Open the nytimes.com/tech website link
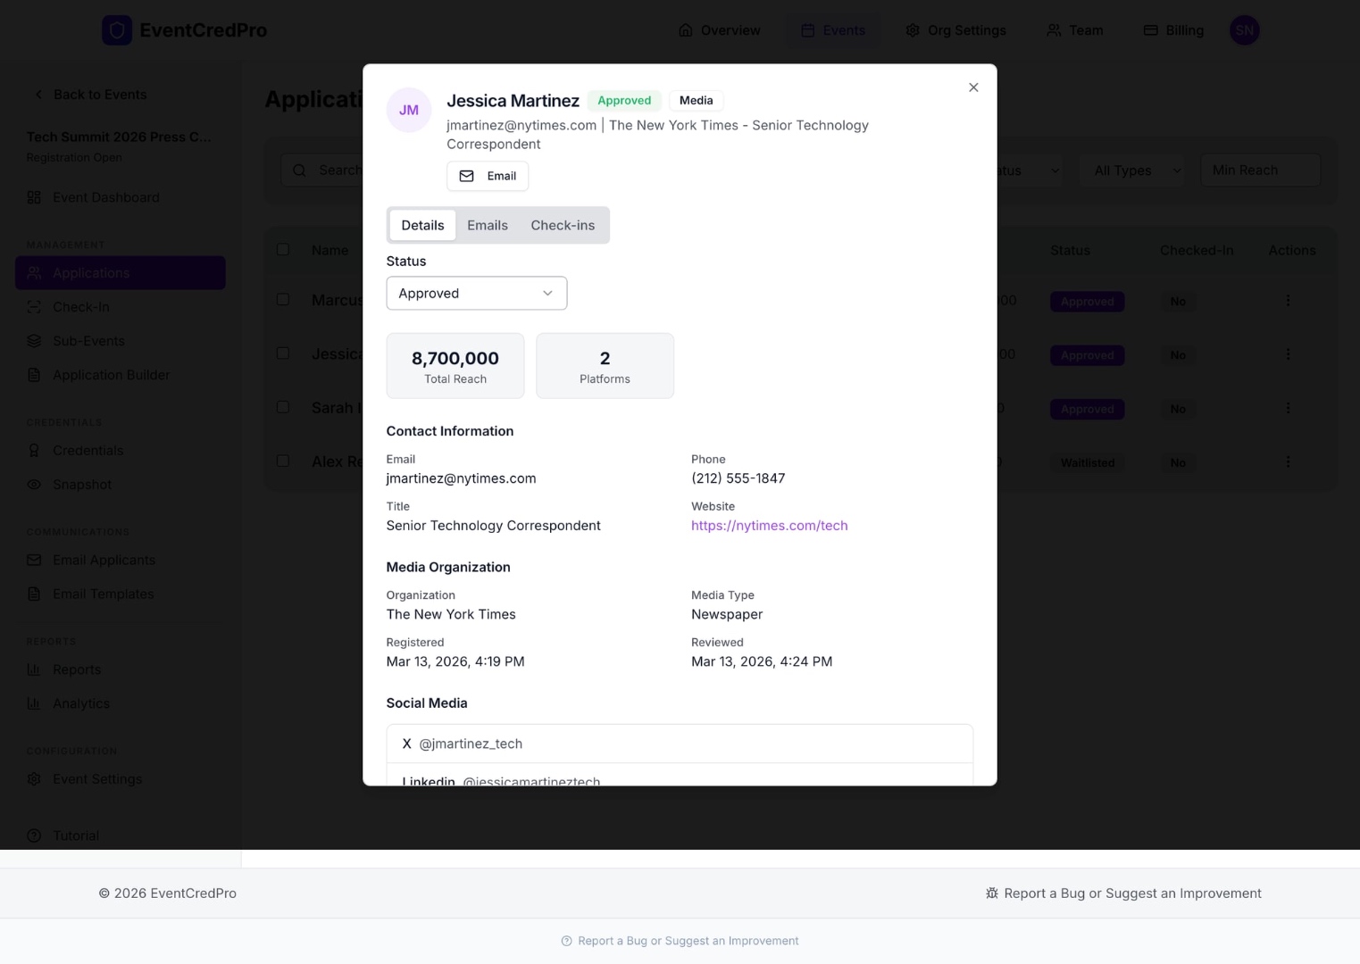Screen dimensions: 1360x964 click(x=769, y=525)
